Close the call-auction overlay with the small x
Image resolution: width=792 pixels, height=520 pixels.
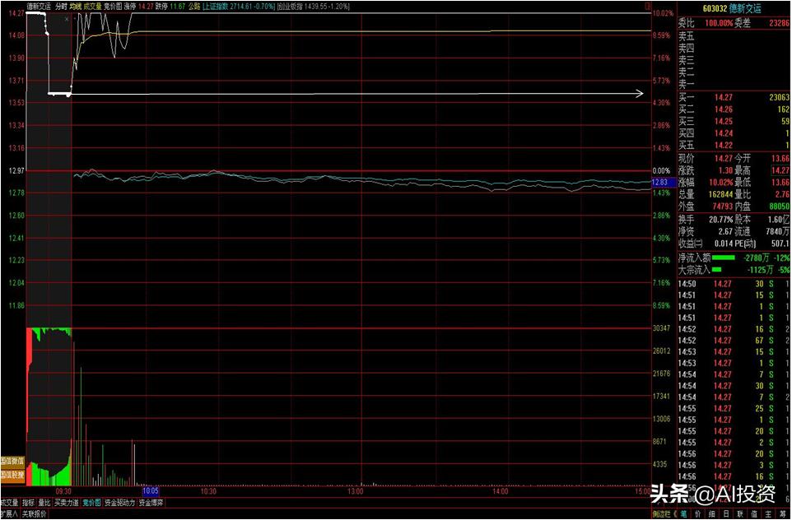tap(67, 19)
